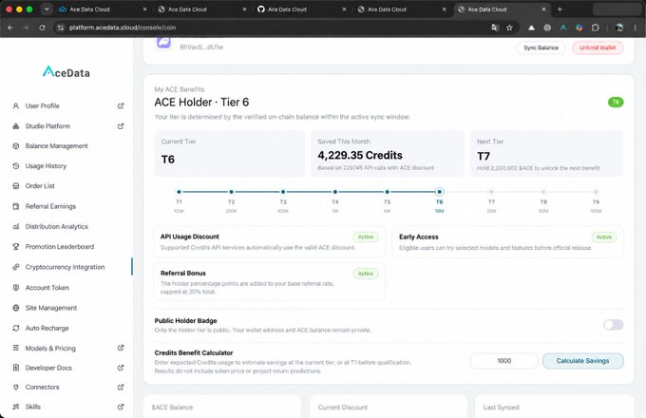Click external link icon beside Connectors

tap(121, 387)
